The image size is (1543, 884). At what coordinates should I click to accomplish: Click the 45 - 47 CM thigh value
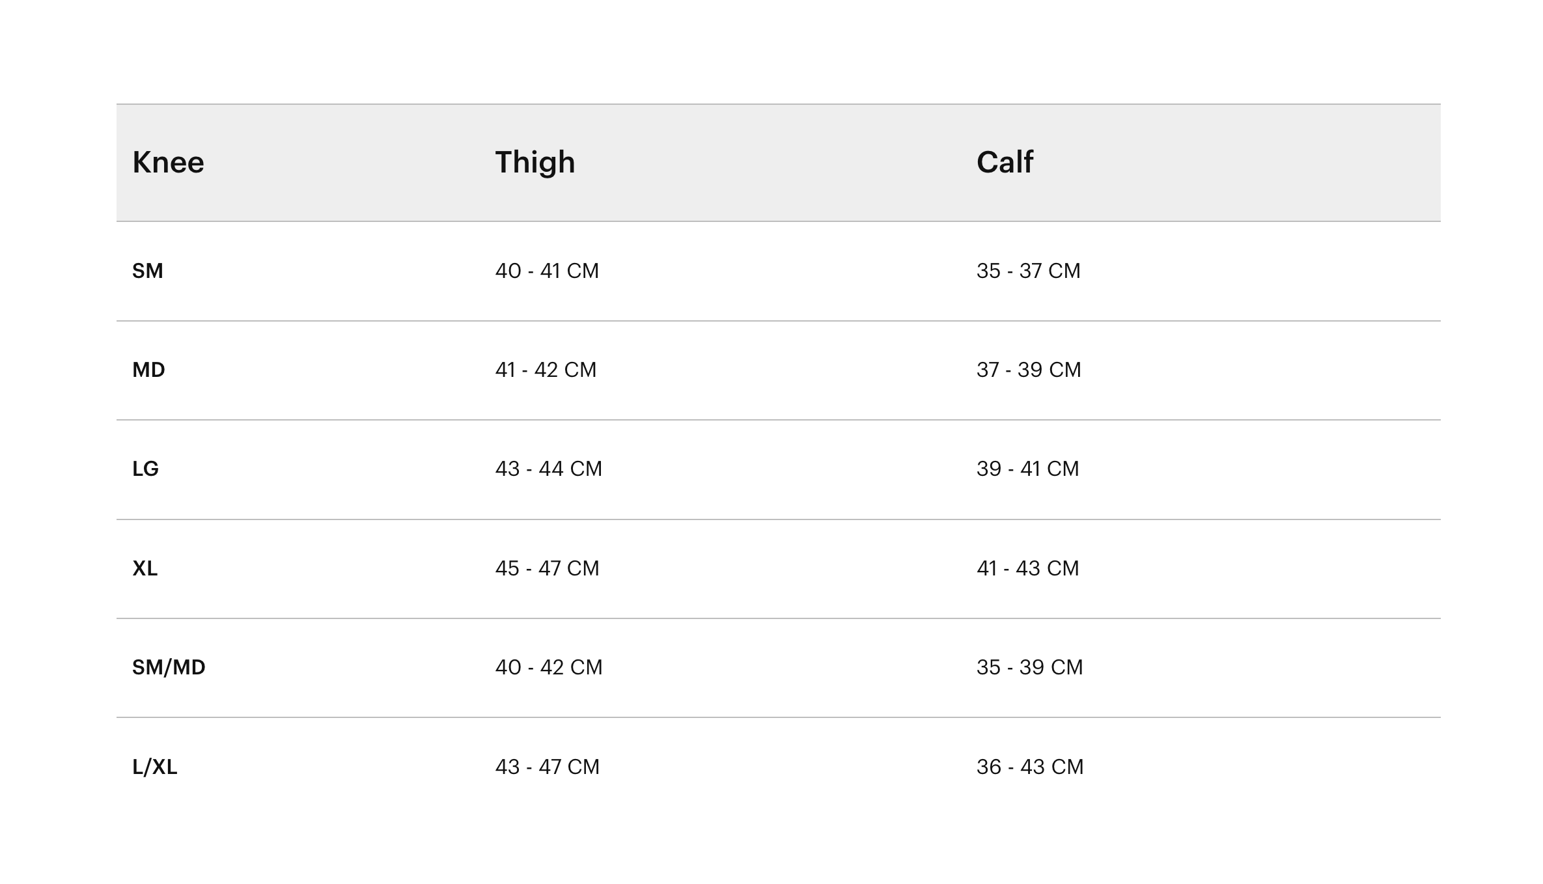click(547, 568)
